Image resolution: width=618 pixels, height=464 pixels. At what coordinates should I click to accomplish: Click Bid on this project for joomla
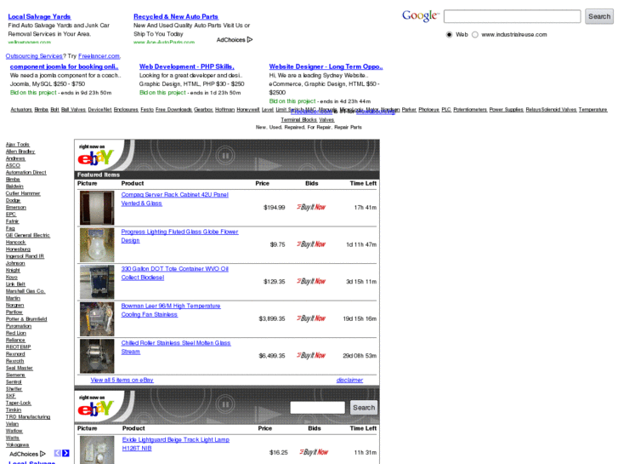tap(33, 93)
